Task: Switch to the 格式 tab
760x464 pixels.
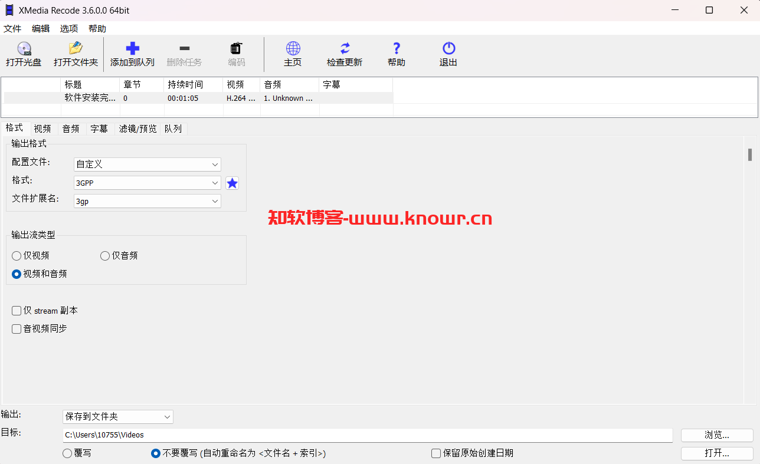Action: 14,128
